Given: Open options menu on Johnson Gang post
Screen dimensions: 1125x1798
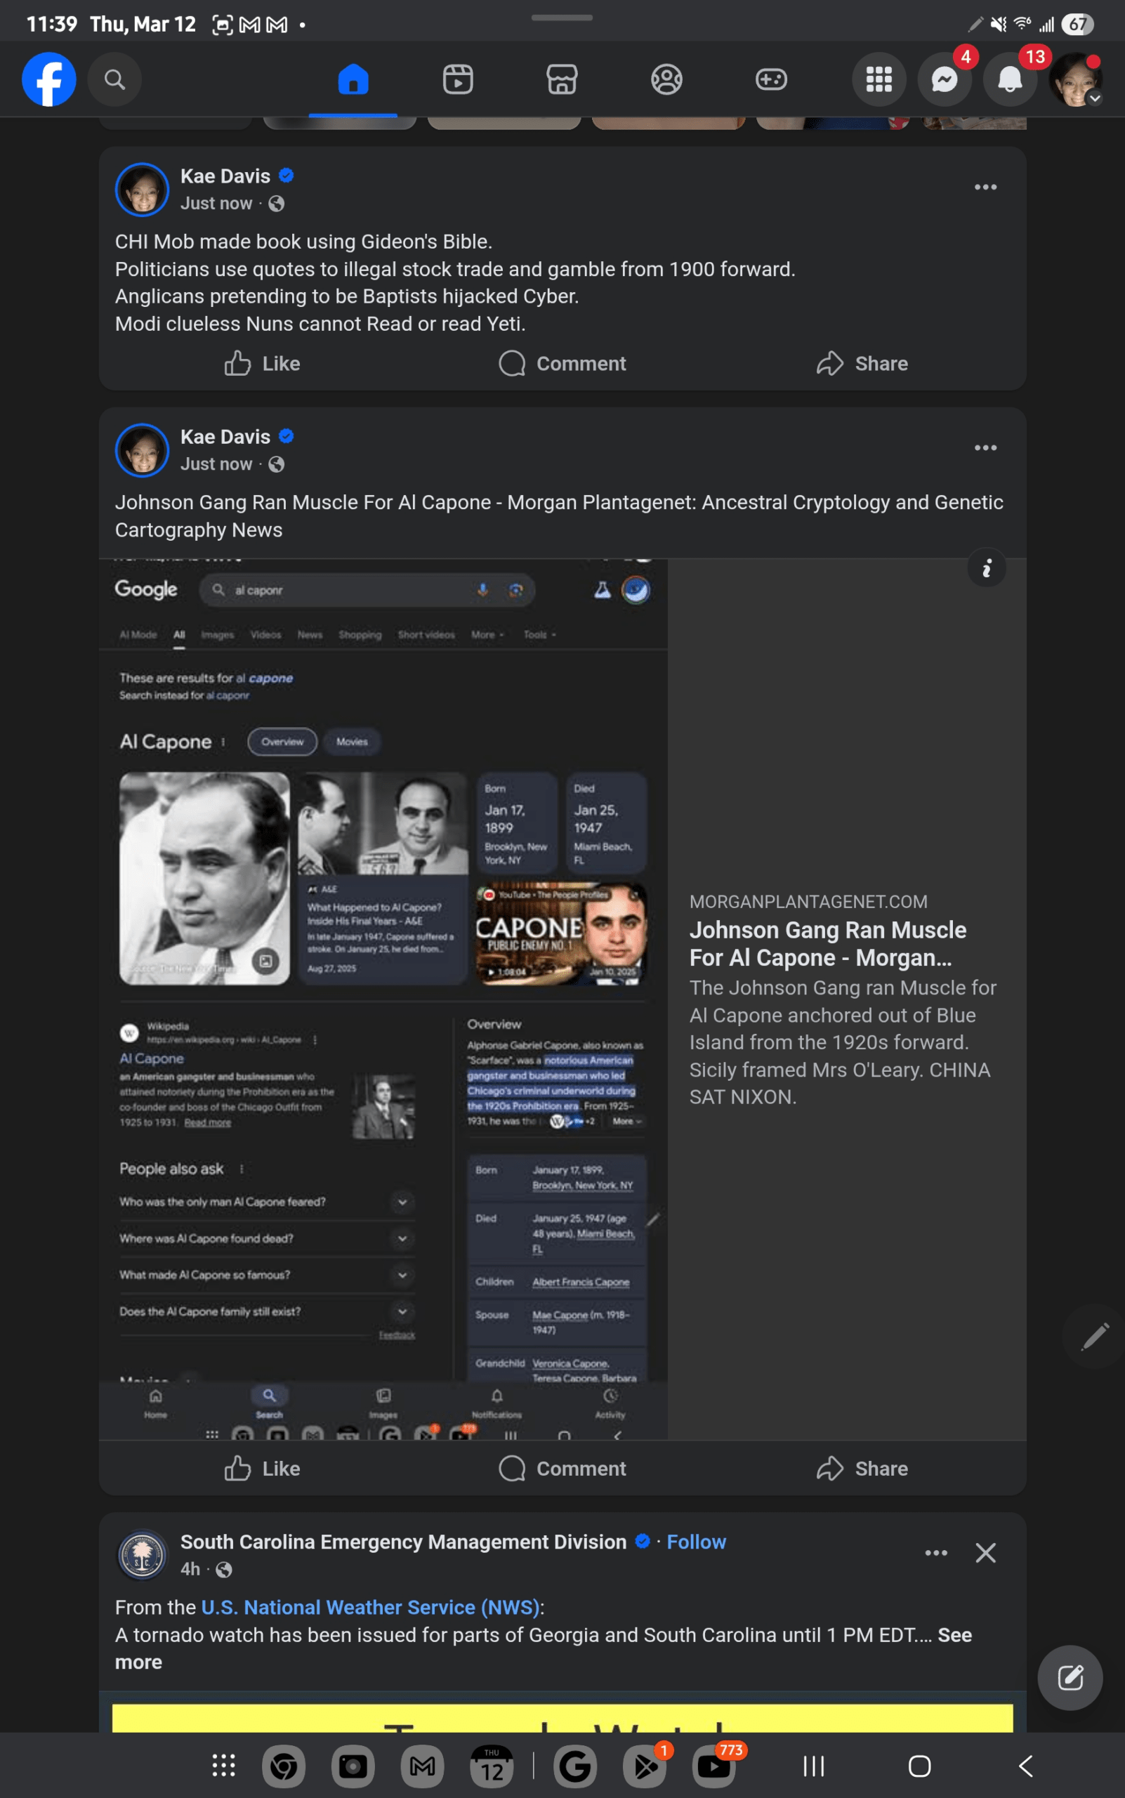Looking at the screenshot, I should (x=985, y=448).
